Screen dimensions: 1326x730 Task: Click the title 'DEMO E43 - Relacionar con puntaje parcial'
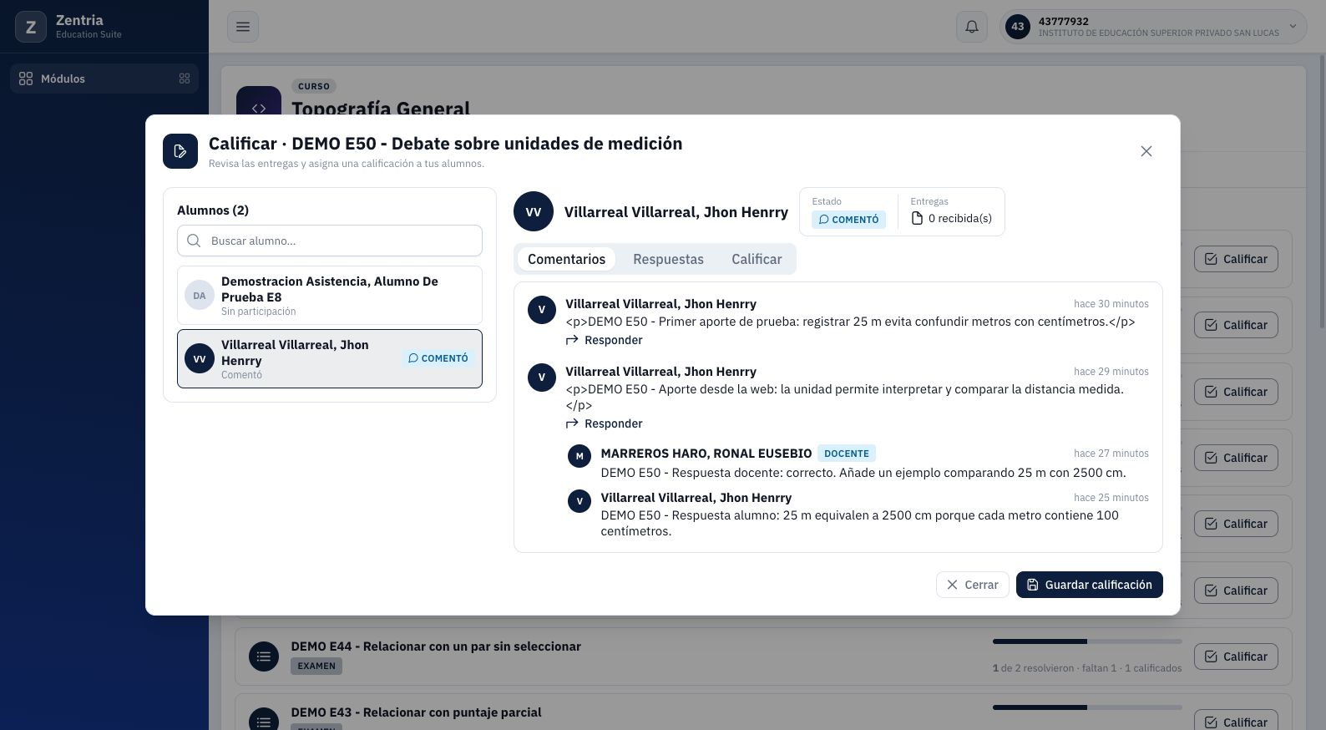[416, 712]
